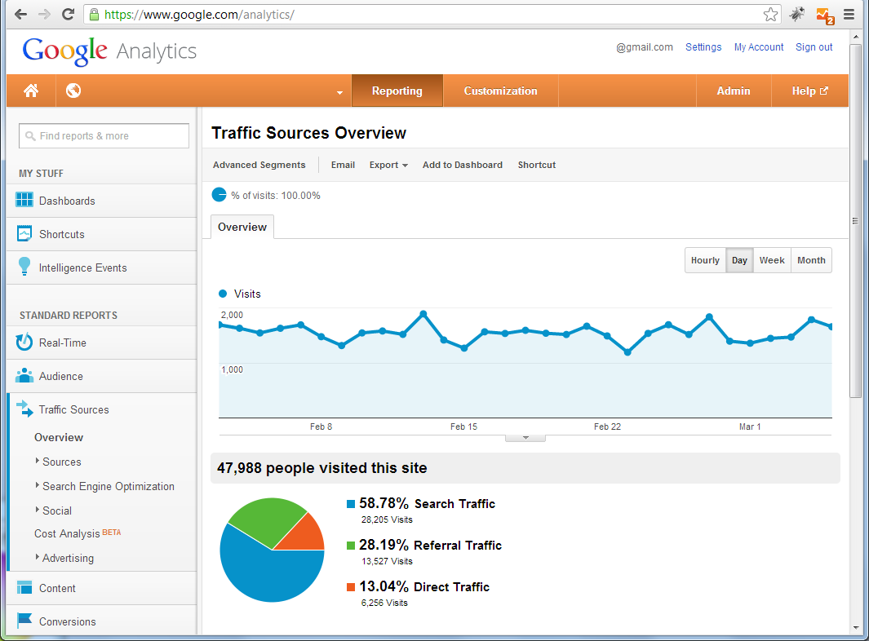Click the globe icon in the orange bar
869x641 pixels.
coord(73,91)
